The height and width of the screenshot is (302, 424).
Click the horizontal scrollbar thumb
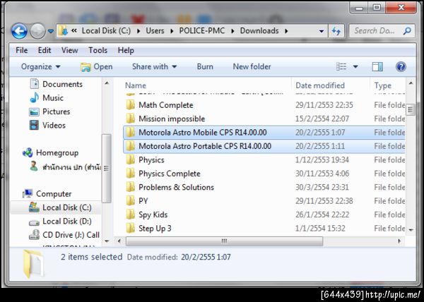(224, 241)
